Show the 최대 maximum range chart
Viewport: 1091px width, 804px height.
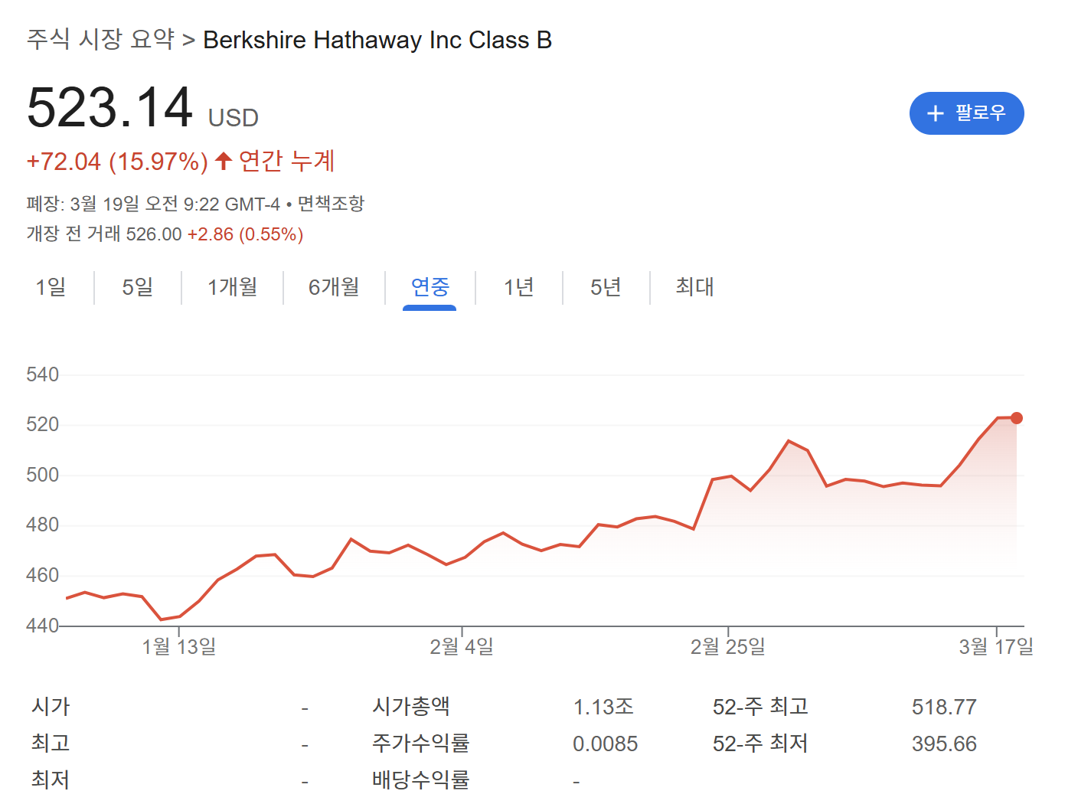pyautogui.click(x=694, y=287)
